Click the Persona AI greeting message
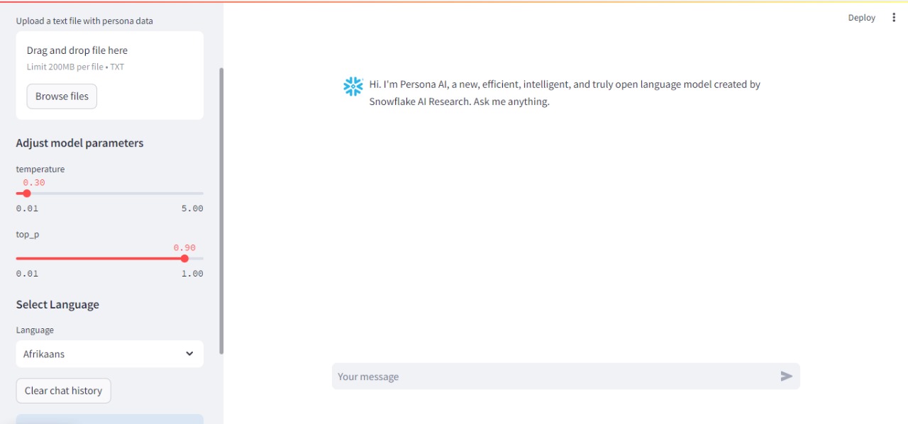The width and height of the screenshot is (908, 424). point(565,93)
